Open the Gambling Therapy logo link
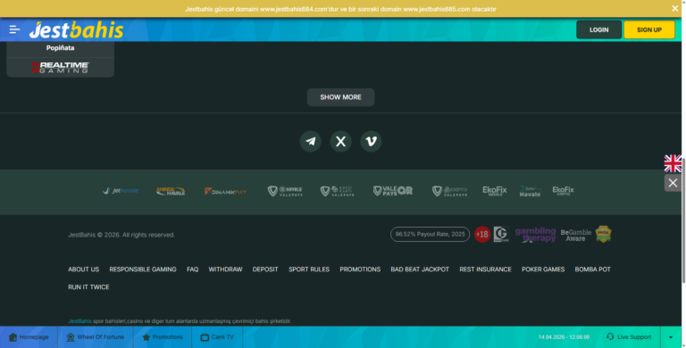686x348 pixels. pos(536,235)
